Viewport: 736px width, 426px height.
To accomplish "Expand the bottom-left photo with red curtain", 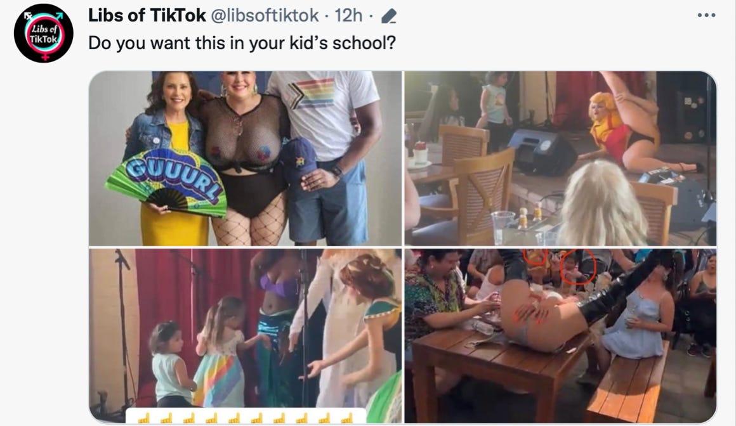I will click(x=245, y=335).
